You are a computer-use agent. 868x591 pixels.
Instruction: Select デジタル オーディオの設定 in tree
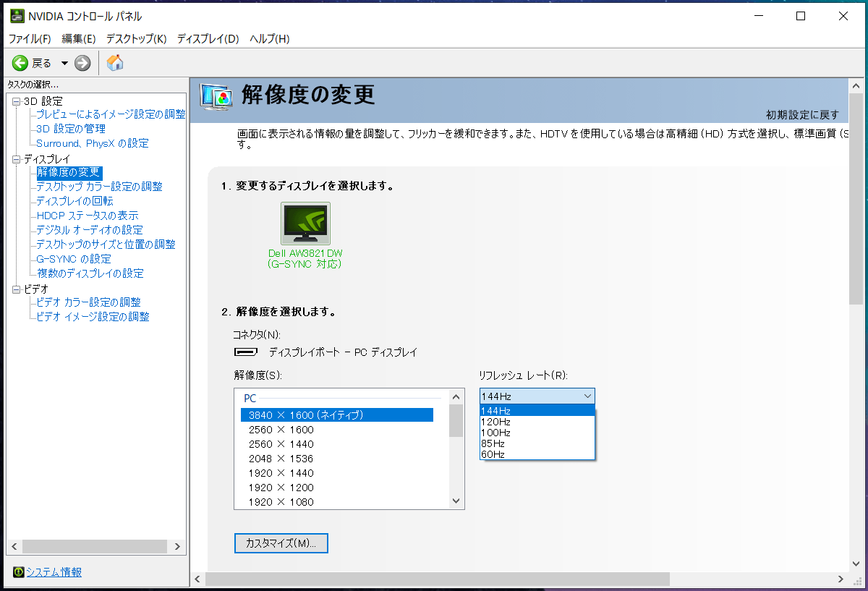(x=90, y=230)
